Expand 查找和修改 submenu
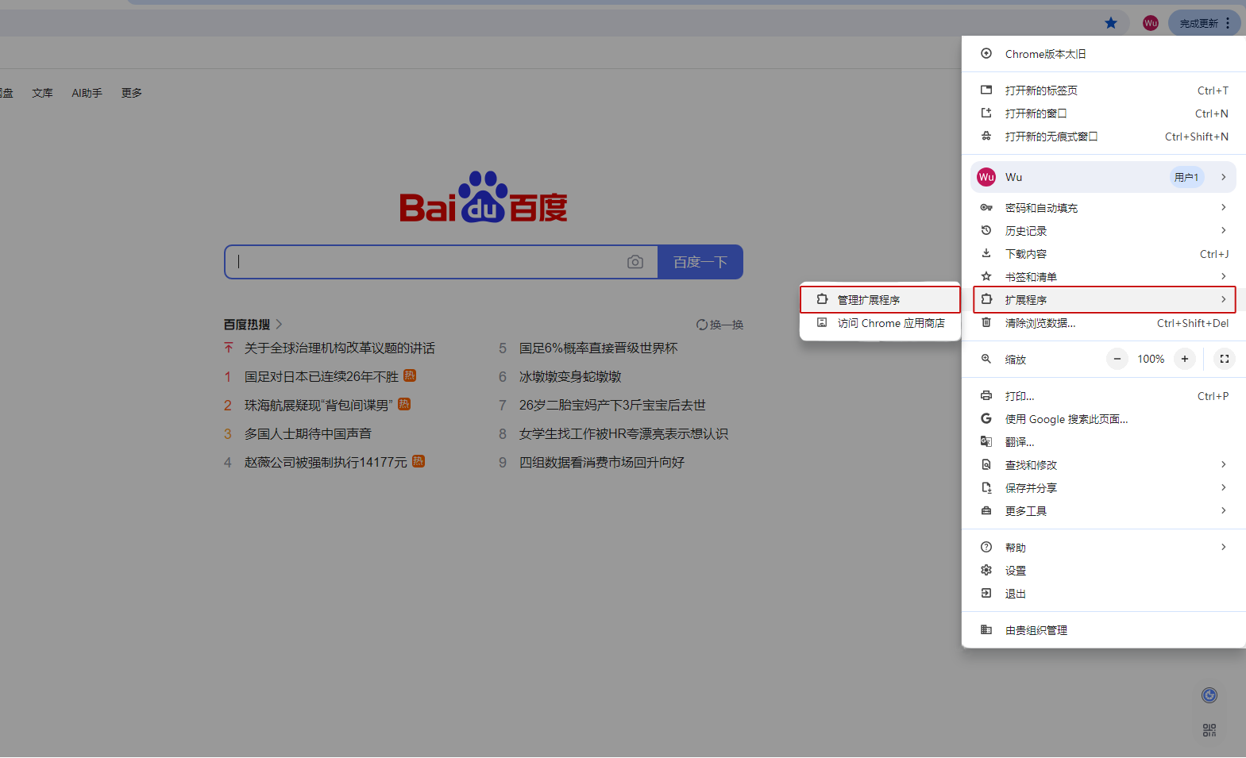 tap(1104, 465)
